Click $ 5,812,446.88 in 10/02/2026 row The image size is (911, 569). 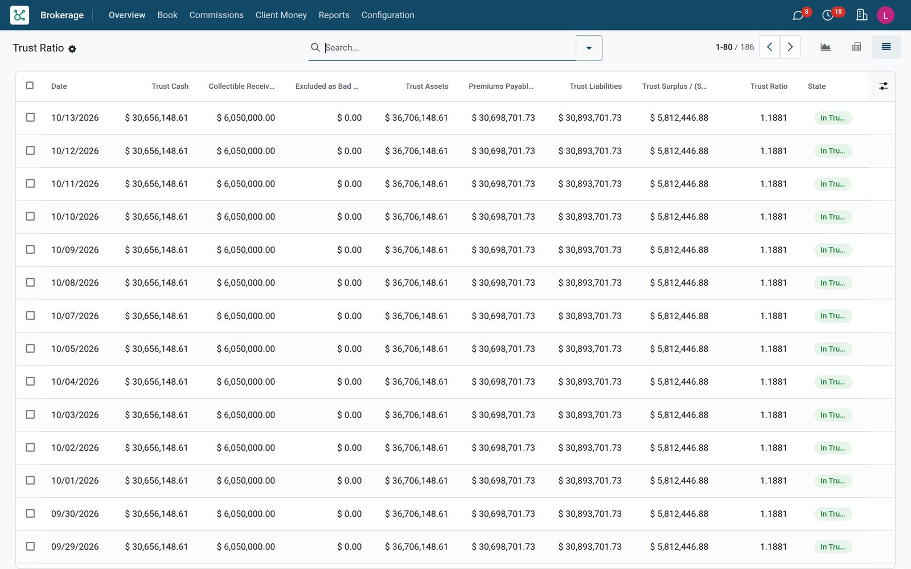click(679, 448)
